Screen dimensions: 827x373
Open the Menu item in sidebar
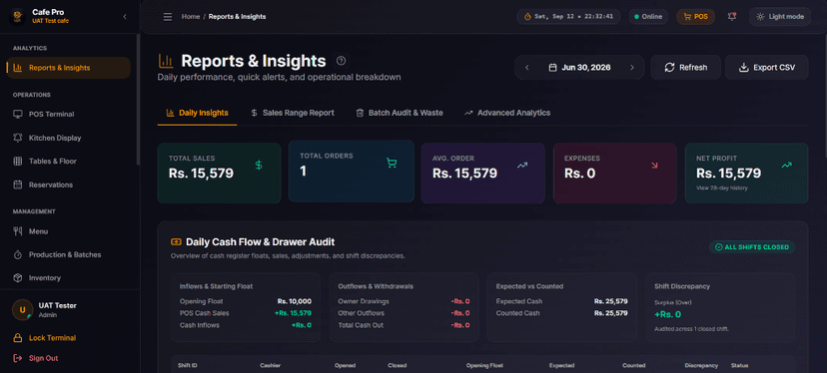point(69,230)
